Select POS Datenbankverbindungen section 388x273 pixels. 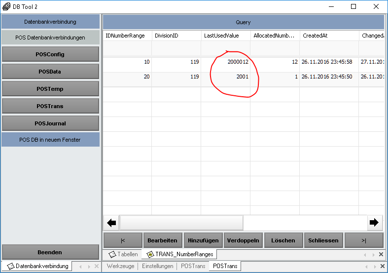point(50,38)
